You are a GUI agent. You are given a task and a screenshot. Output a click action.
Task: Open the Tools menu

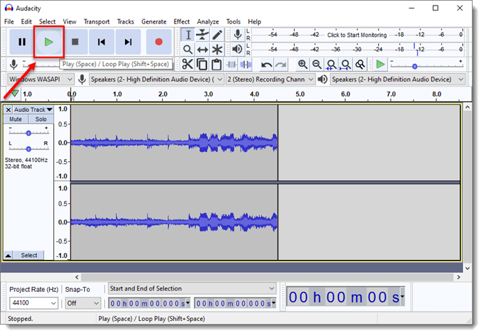[234, 22]
